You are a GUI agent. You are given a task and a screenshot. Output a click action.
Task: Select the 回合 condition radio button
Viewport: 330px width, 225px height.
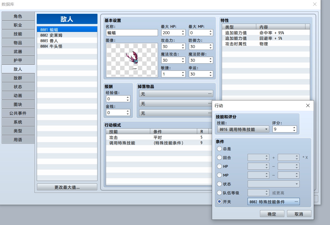[219, 158]
